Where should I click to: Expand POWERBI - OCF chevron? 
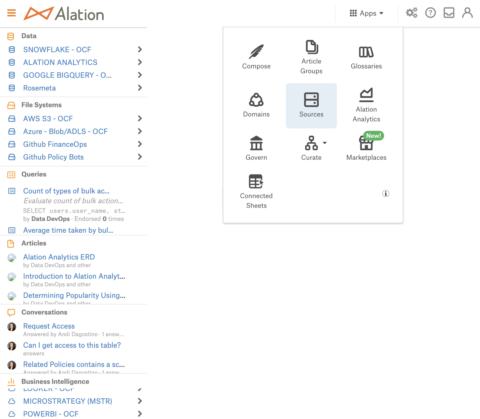click(140, 414)
